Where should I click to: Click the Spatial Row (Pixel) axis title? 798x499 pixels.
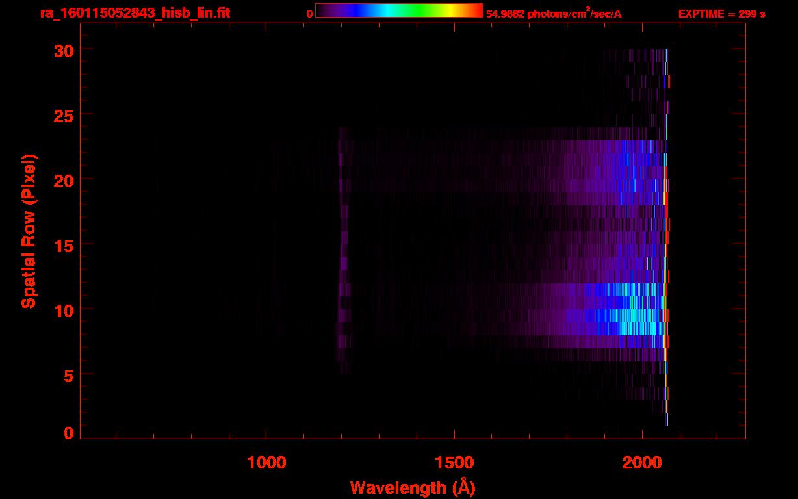pos(29,231)
